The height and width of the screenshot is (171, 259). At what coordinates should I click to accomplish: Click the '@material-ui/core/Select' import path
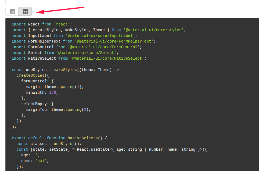[87, 52]
